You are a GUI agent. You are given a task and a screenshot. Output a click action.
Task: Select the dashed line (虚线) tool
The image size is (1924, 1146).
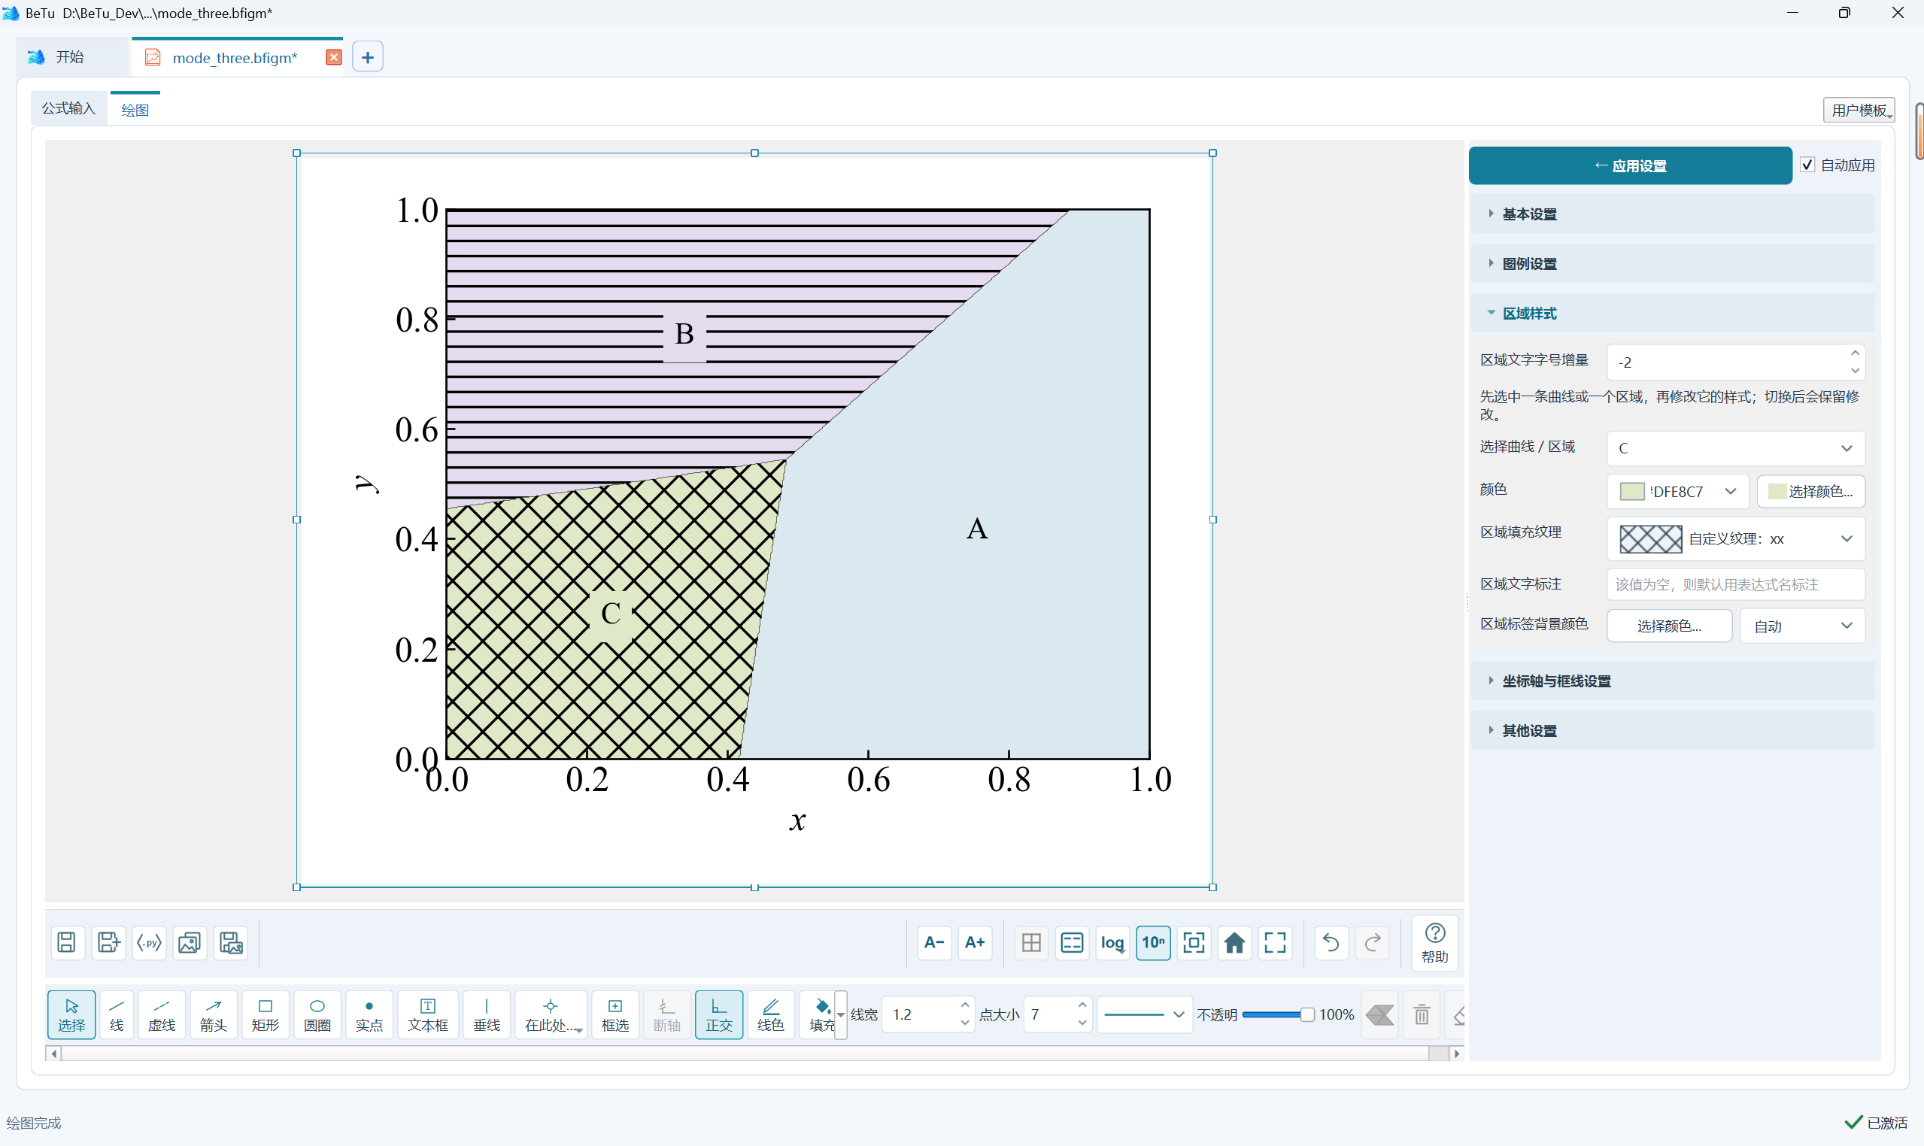coord(162,1014)
